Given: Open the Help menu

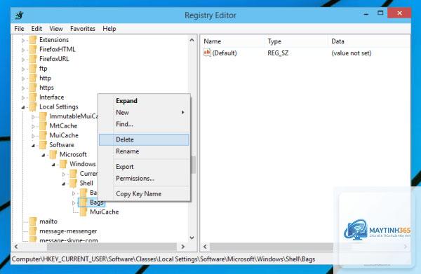Looking at the screenshot, I should coord(109,29).
